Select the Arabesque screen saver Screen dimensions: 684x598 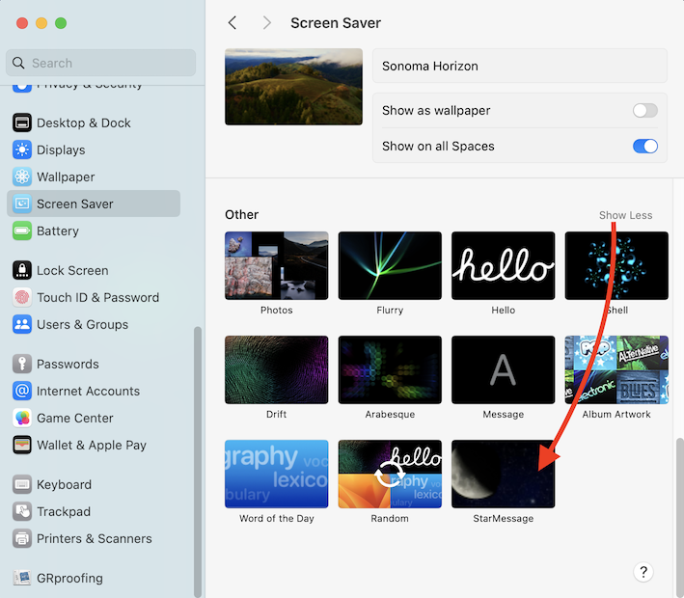coord(390,369)
